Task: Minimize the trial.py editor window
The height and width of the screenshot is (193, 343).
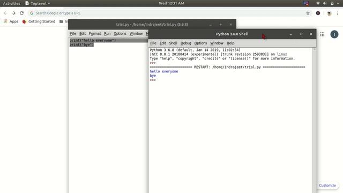Action: coord(211,25)
